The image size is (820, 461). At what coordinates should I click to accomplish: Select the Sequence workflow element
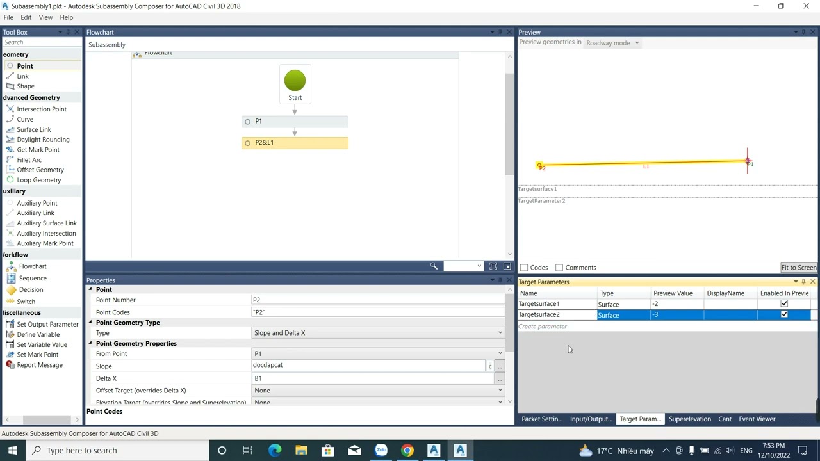[33, 278]
